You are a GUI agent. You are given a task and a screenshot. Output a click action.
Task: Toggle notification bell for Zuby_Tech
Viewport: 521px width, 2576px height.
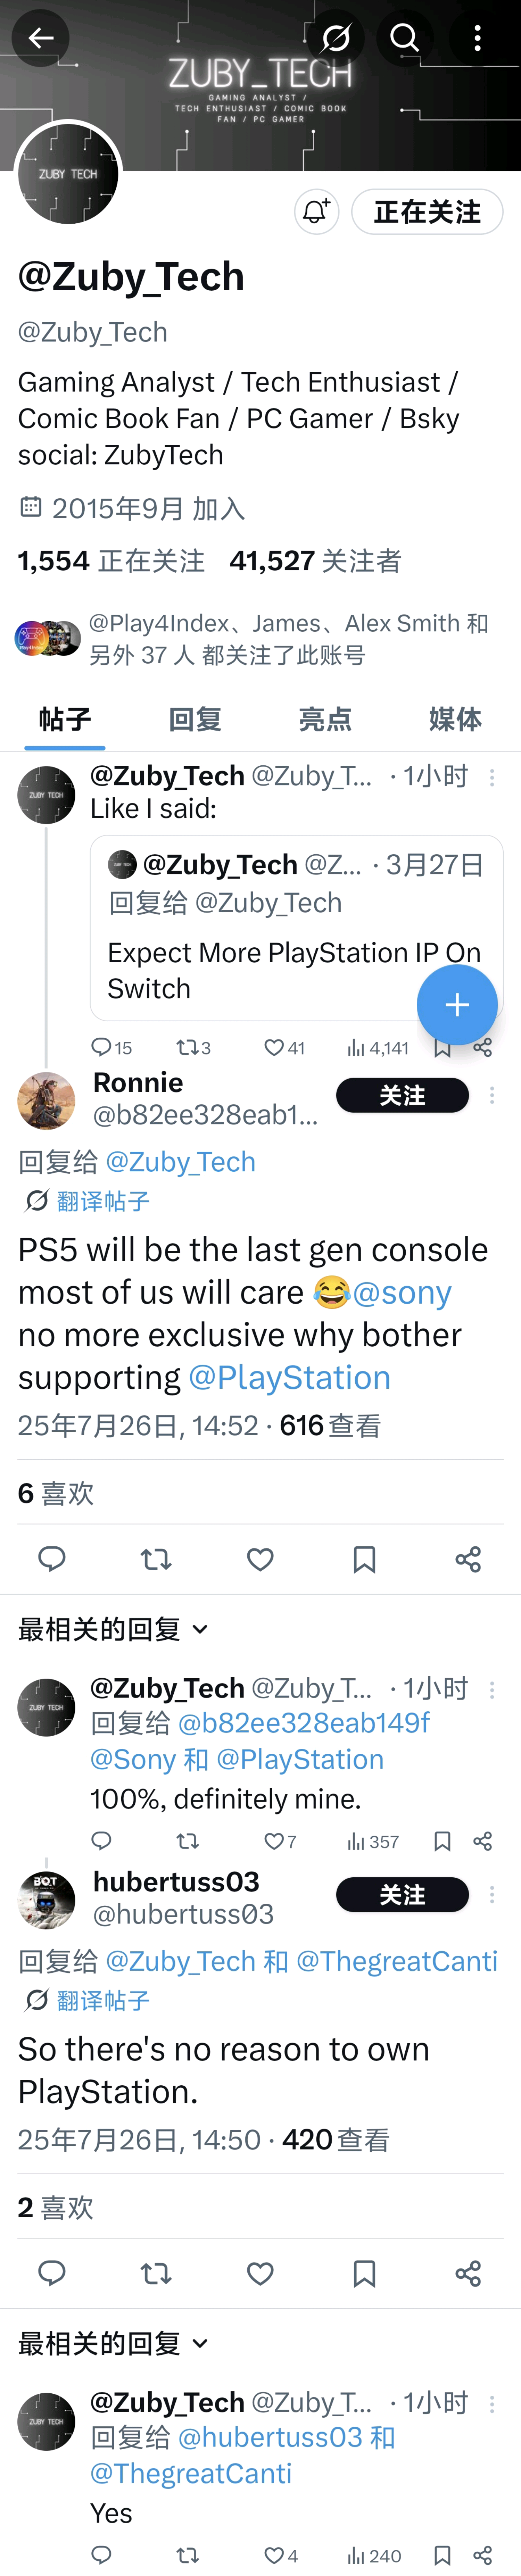point(316,212)
